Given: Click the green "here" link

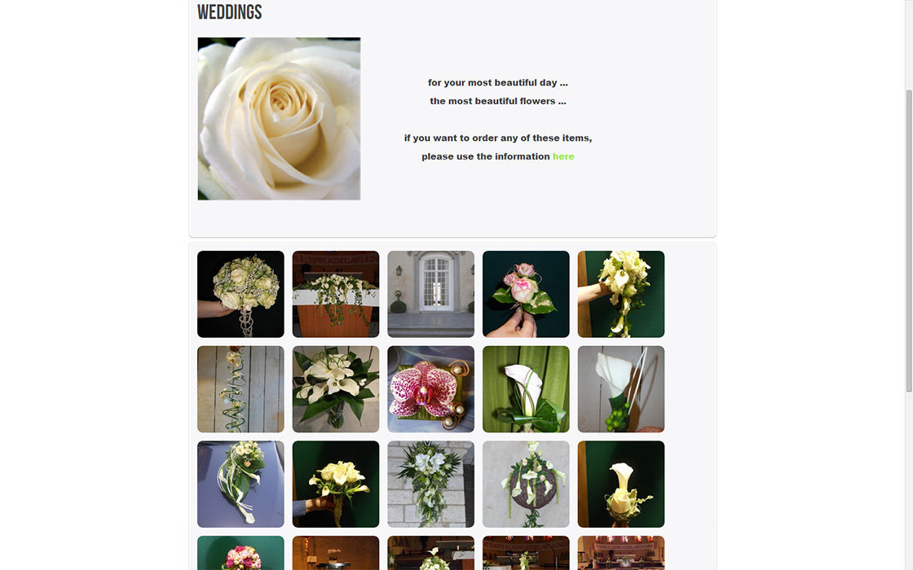Looking at the screenshot, I should coord(563,156).
